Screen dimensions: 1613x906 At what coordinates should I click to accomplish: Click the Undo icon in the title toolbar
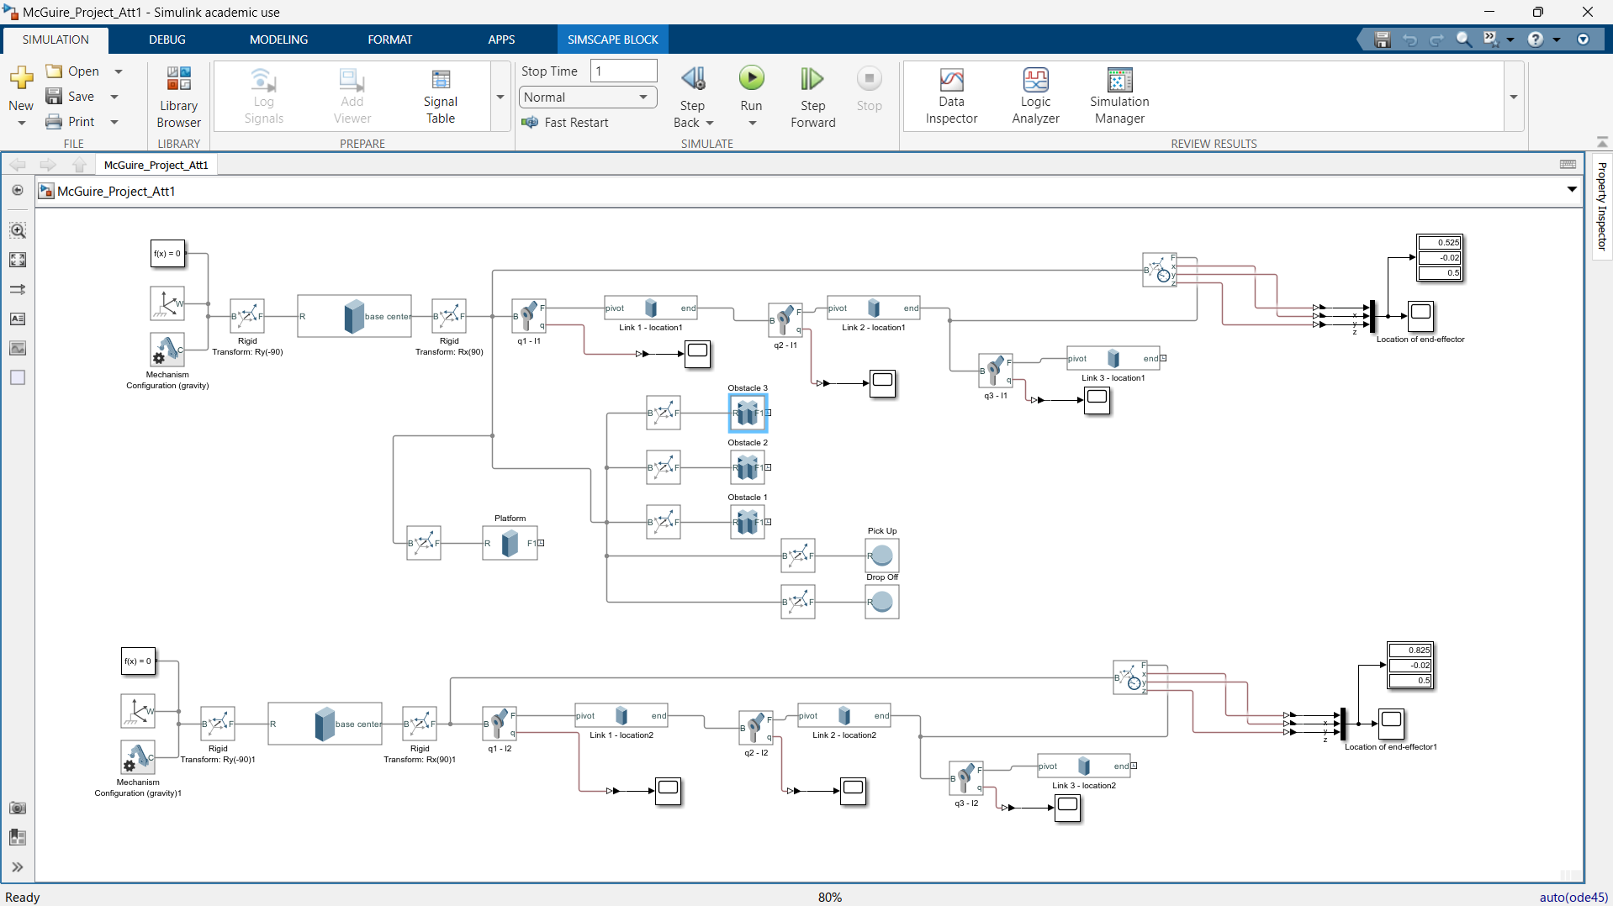(1409, 40)
